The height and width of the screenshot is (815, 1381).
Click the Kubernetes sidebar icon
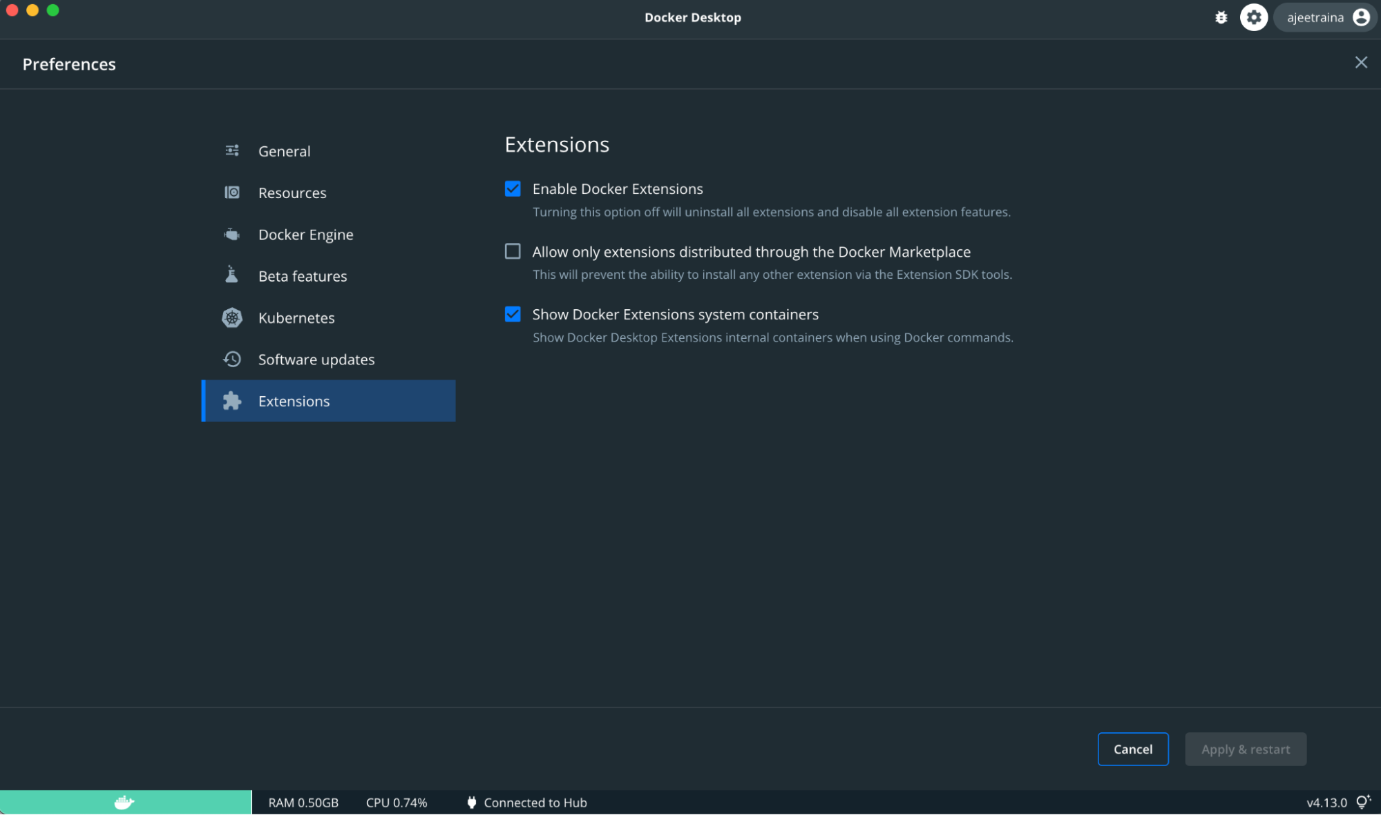pos(231,317)
